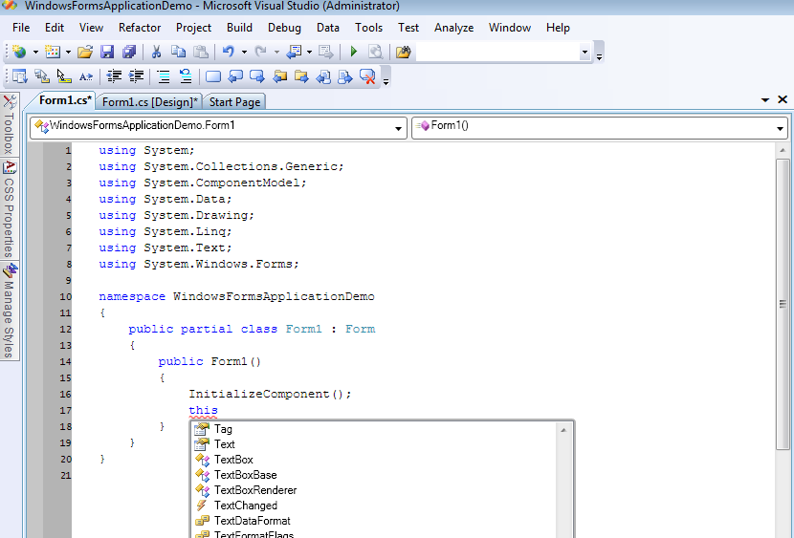Open the File menu
The width and height of the screenshot is (794, 538).
[x=21, y=28]
